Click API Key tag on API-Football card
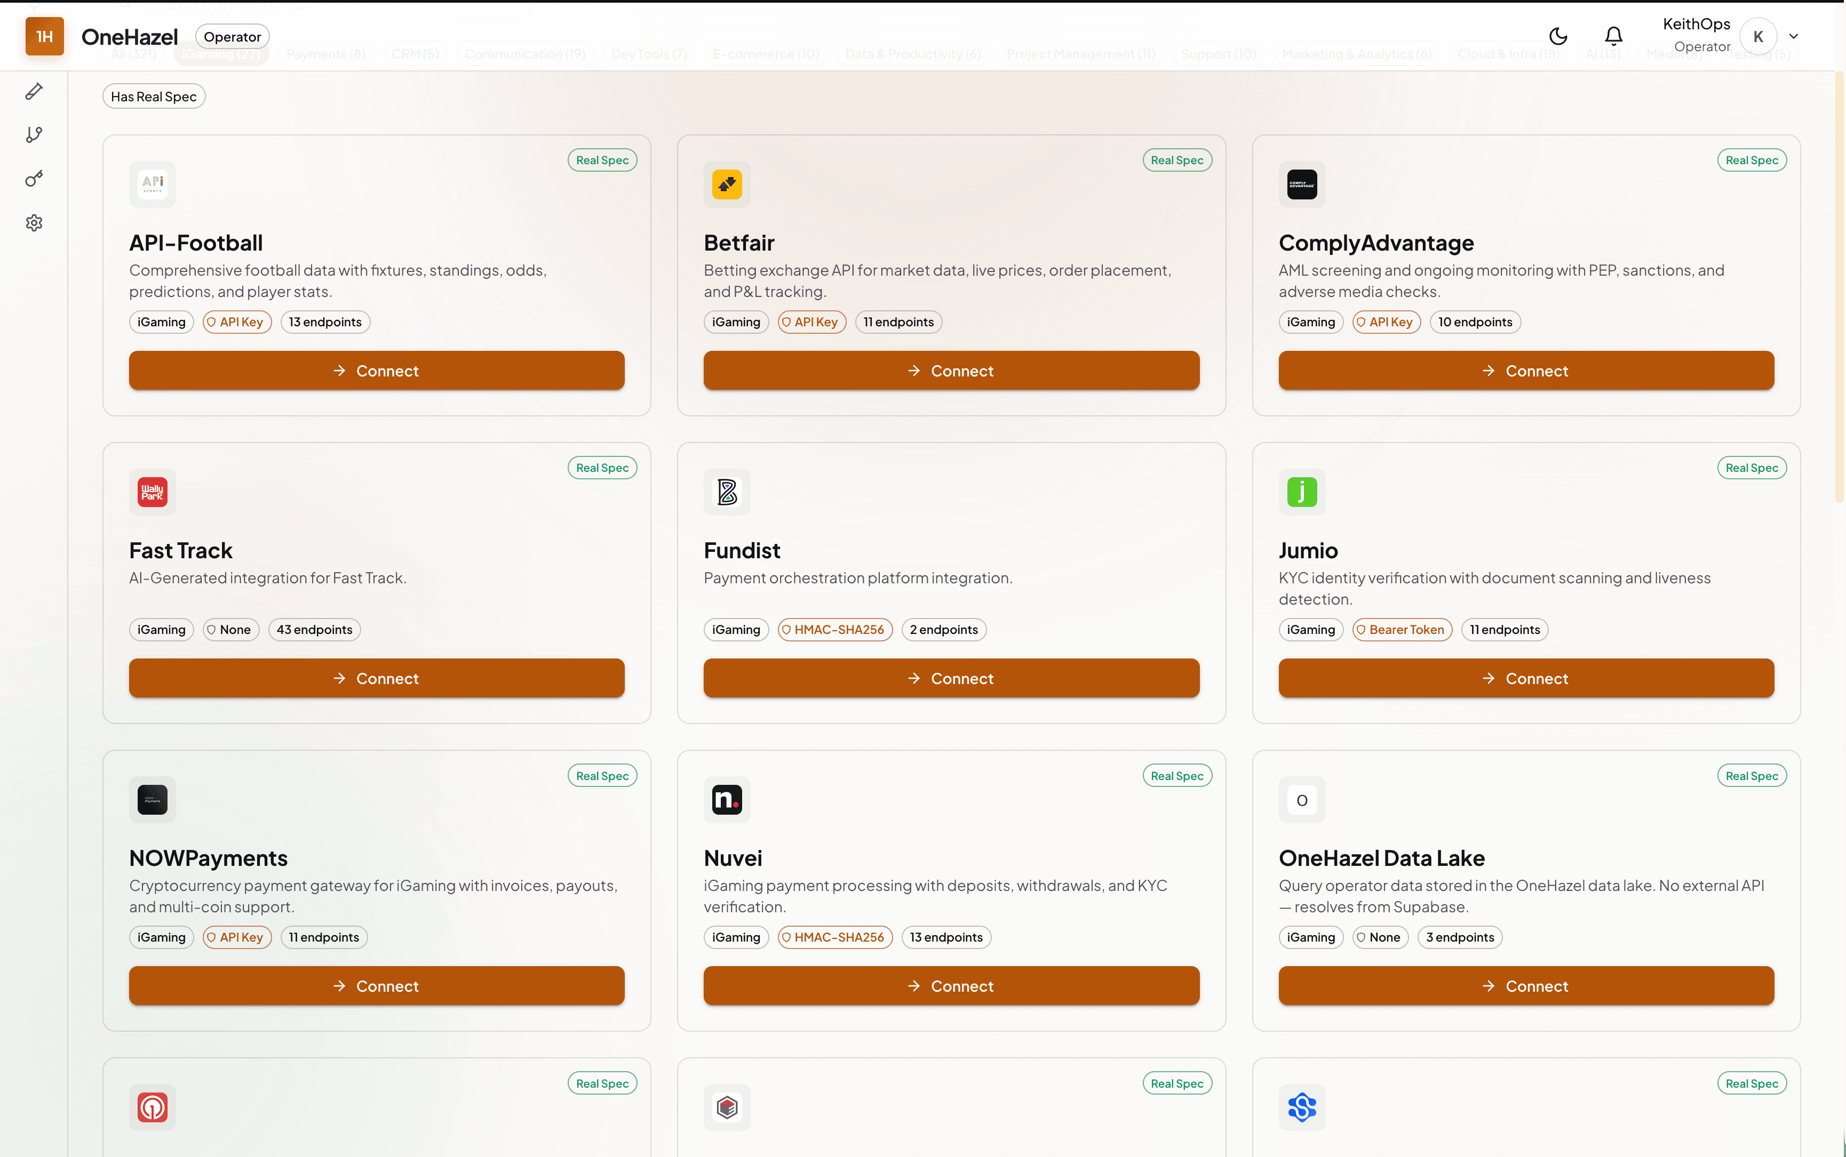 pyautogui.click(x=236, y=322)
